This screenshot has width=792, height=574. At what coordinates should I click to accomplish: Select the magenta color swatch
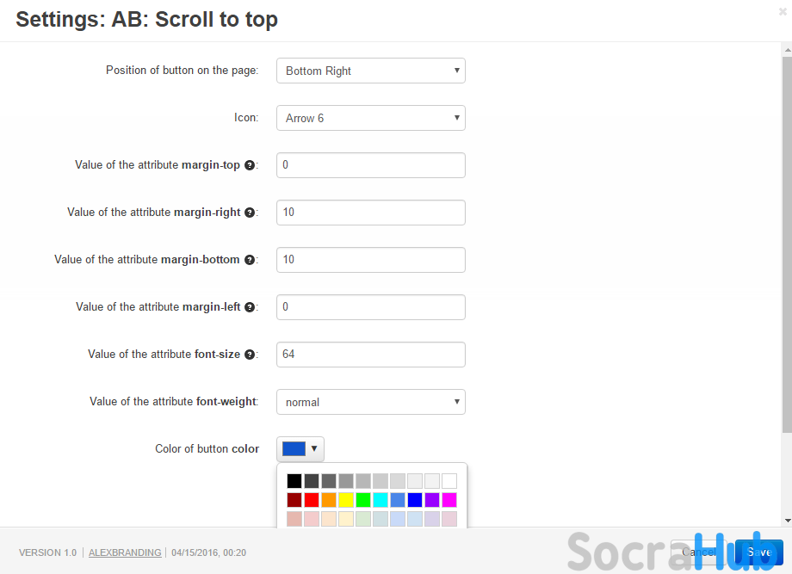[x=449, y=500]
